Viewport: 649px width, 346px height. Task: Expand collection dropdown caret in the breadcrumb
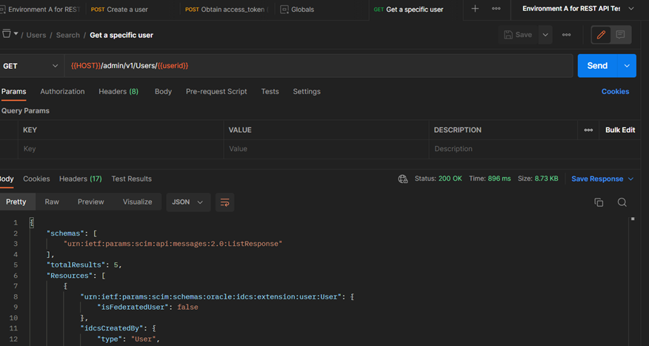(16, 33)
